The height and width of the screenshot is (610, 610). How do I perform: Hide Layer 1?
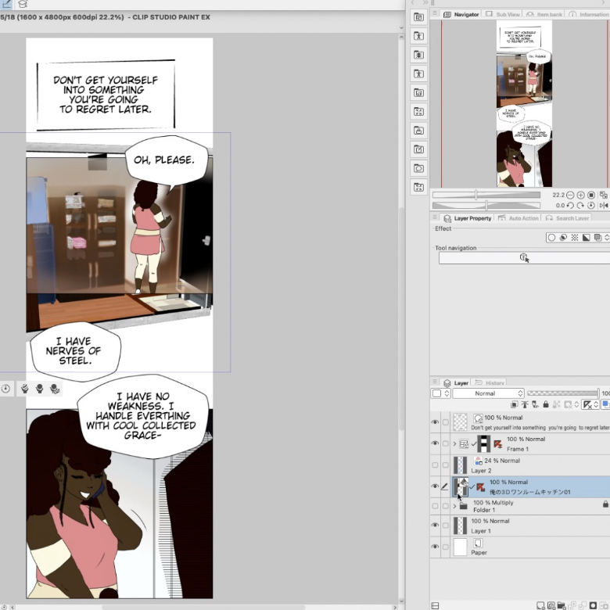(435, 526)
